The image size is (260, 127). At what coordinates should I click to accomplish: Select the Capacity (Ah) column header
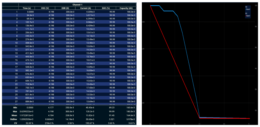click(x=126, y=8)
